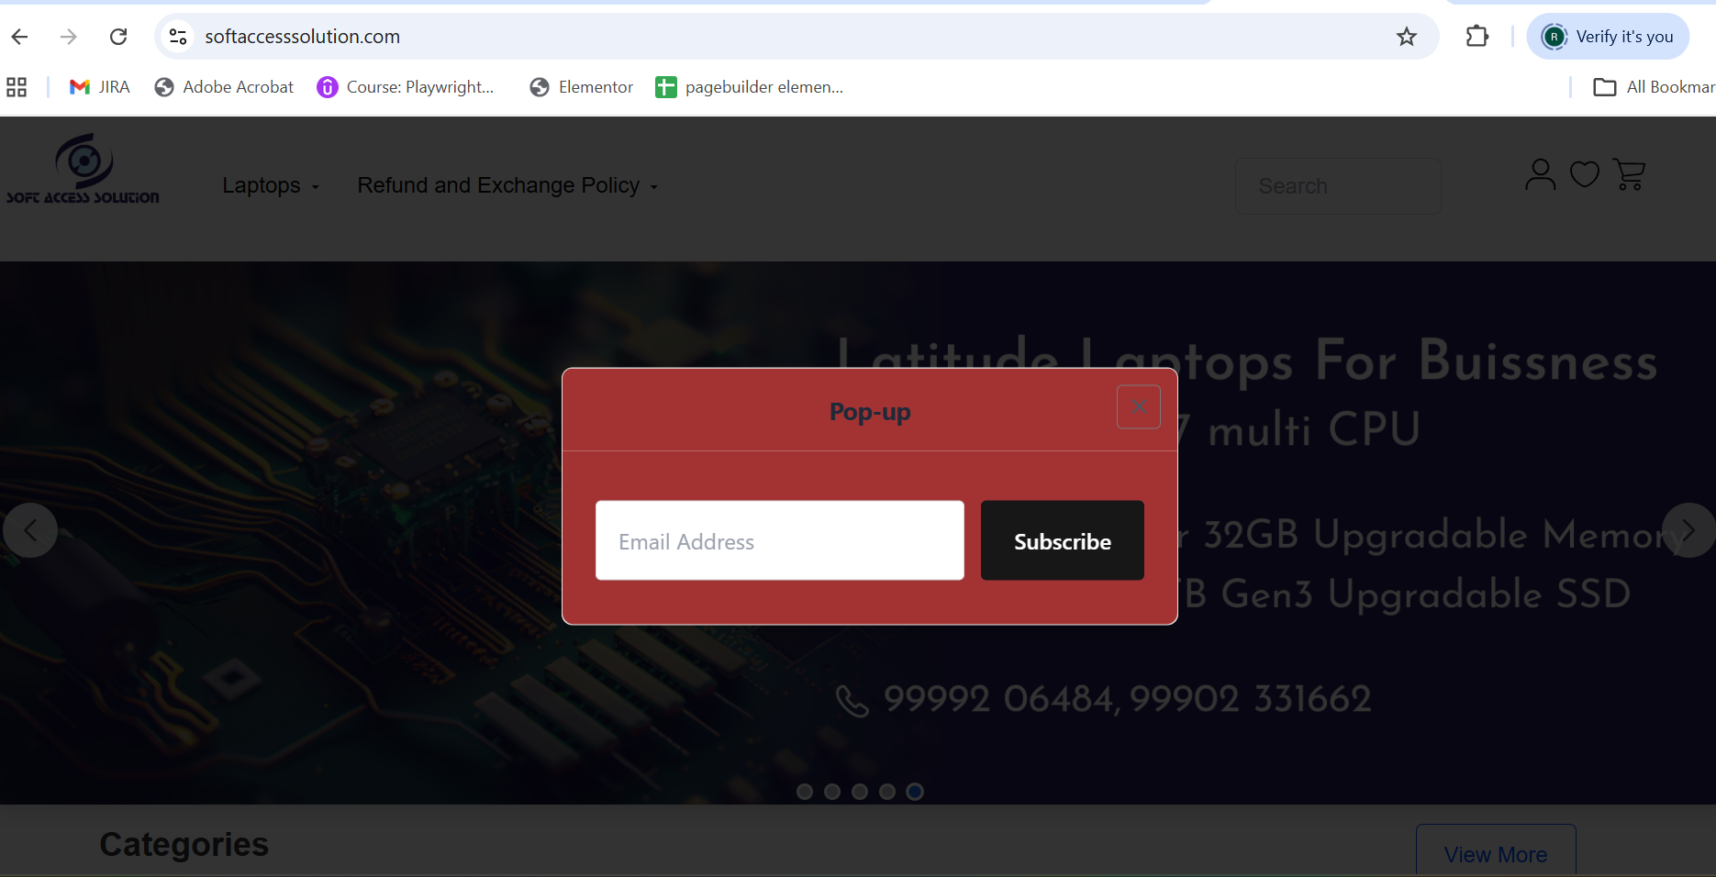Click the Pop-up title text
This screenshot has width=1716, height=877.
(x=870, y=412)
